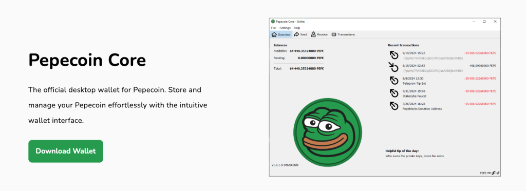Click the tip text about private keys

[x=415, y=156]
